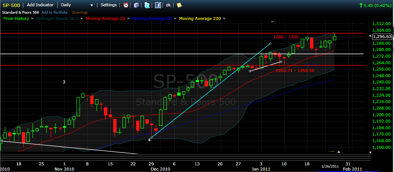Select the current price label 1,296.63

[x=382, y=37]
